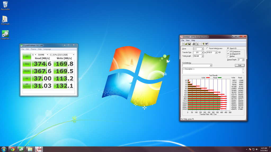Click the 4K write value 113.2
This screenshot has width=271, height=152.
tap(64, 78)
